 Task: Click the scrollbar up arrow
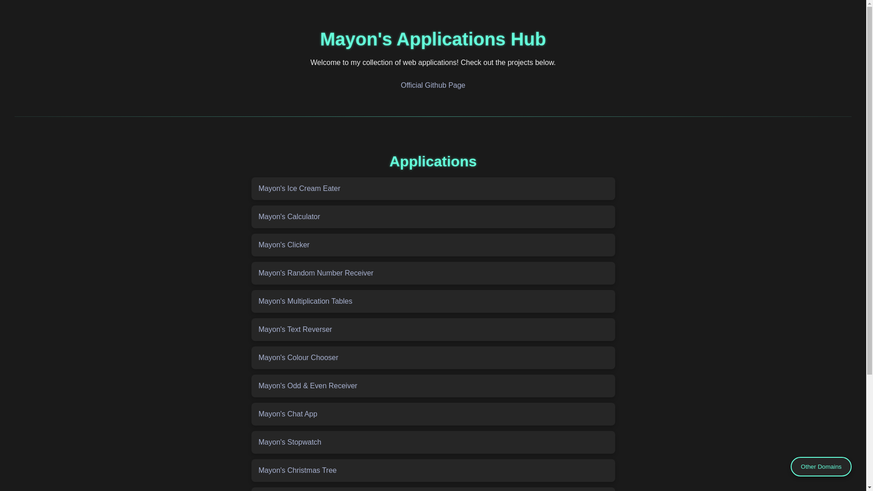click(869, 4)
